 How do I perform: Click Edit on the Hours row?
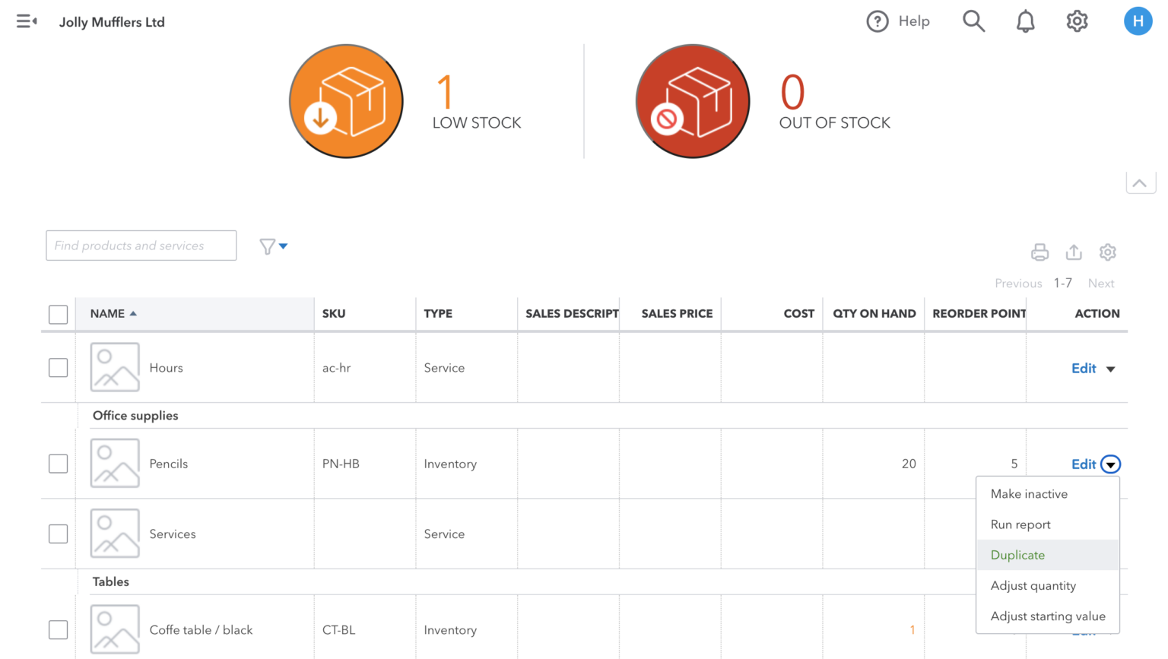tap(1083, 368)
